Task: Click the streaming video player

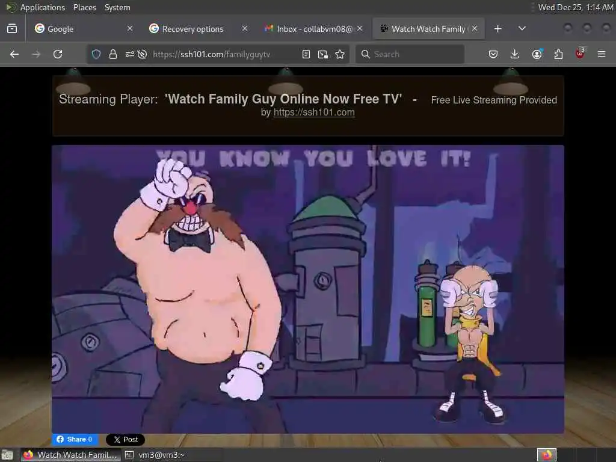Action: [308, 289]
